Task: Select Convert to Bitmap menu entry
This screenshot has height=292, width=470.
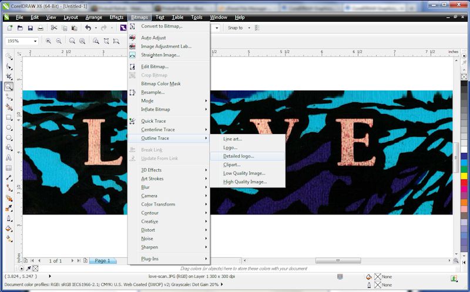Action: coord(162,26)
